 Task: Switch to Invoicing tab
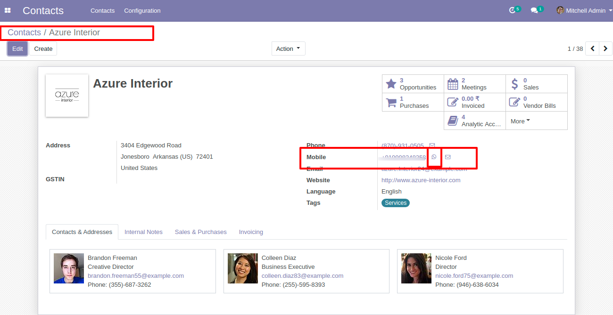(x=251, y=232)
